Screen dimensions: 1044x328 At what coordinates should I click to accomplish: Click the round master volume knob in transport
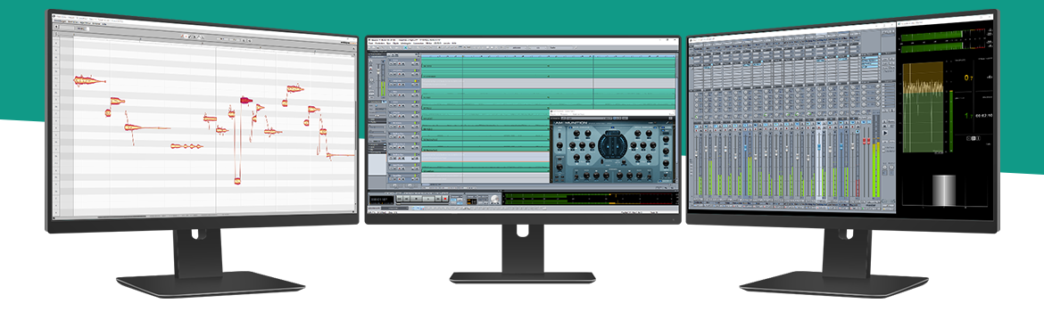[494, 199]
